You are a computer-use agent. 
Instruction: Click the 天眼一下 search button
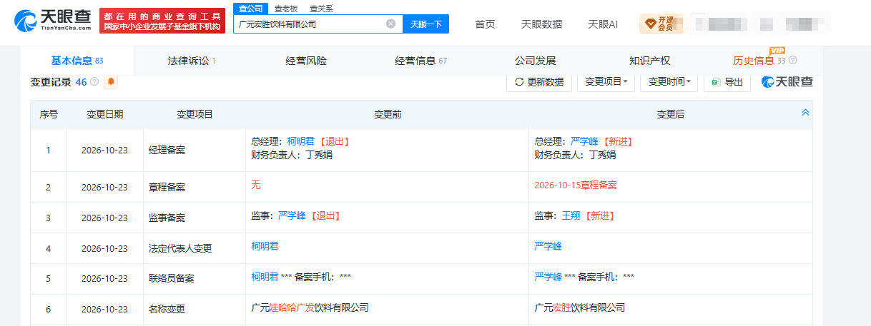[x=426, y=24]
